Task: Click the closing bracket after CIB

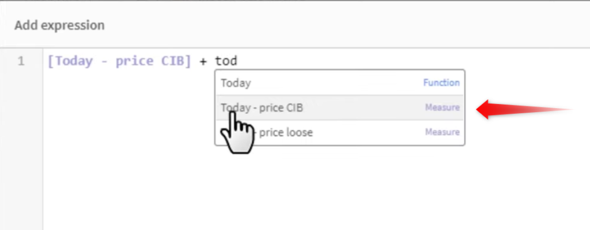Action: point(187,62)
